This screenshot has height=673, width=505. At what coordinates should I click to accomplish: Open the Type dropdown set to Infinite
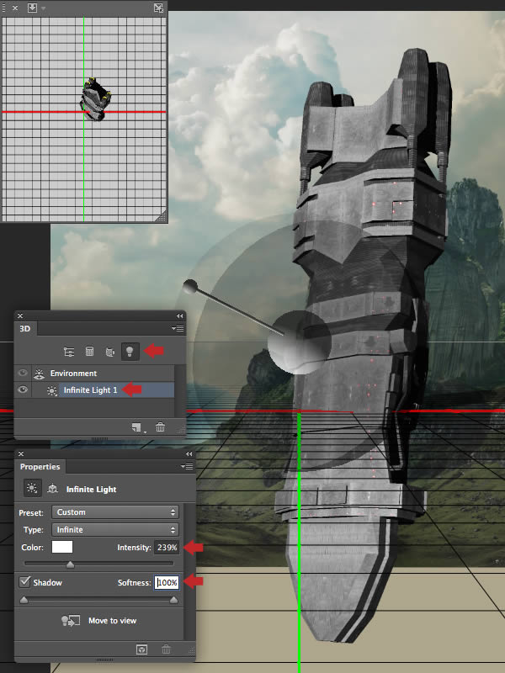115,530
